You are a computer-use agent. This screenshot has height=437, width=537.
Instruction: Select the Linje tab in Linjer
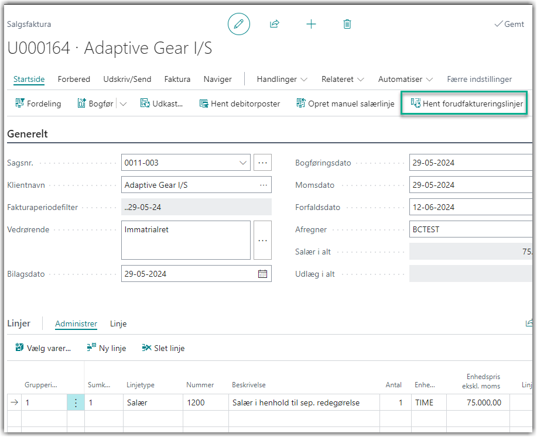(x=118, y=324)
